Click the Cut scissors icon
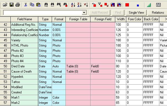 [26, 5]
